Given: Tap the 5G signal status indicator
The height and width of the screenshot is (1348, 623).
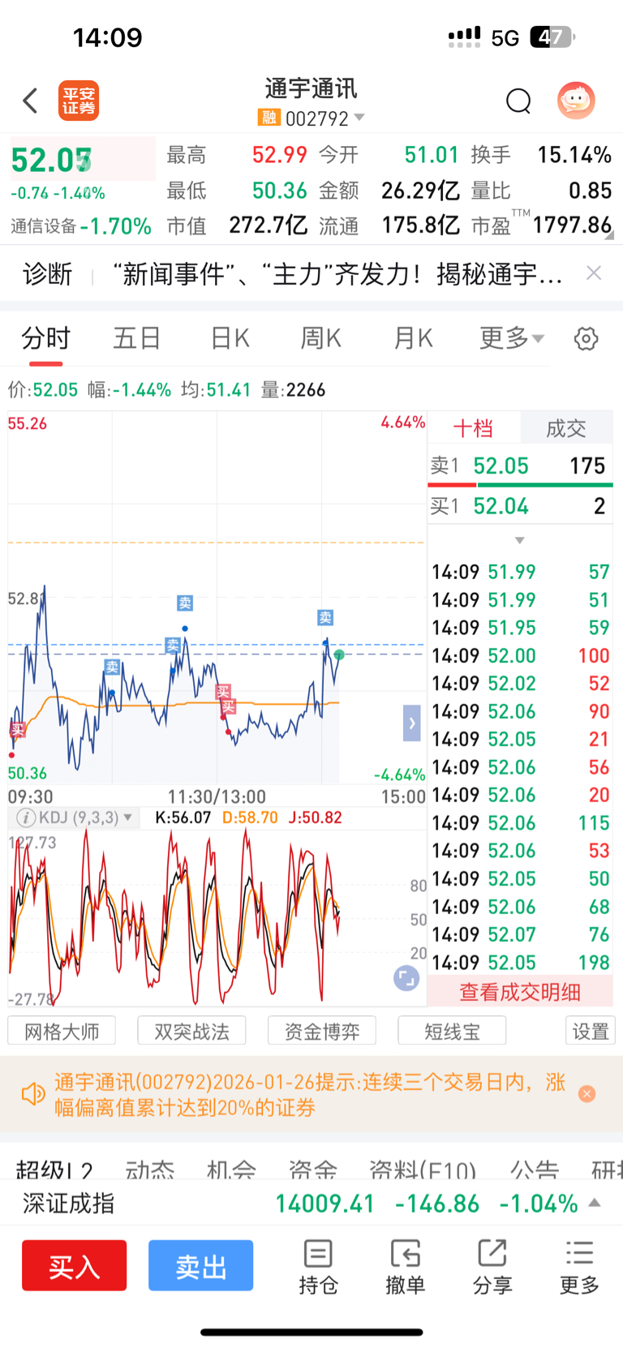Looking at the screenshot, I should [x=505, y=37].
